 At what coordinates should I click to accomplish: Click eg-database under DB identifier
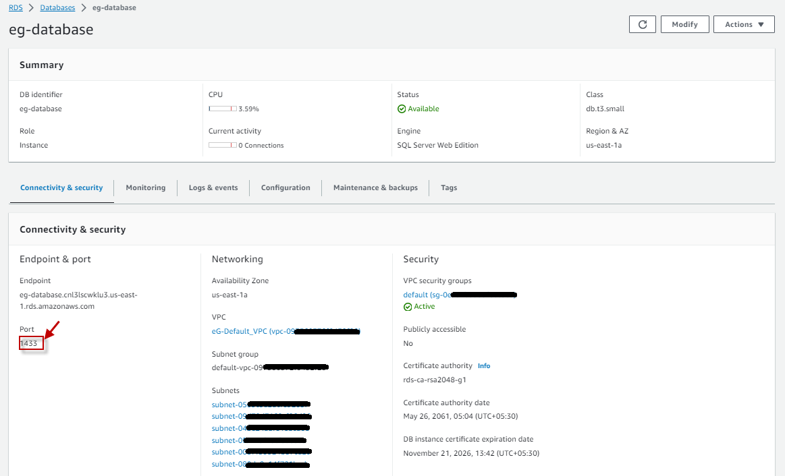tap(40, 109)
